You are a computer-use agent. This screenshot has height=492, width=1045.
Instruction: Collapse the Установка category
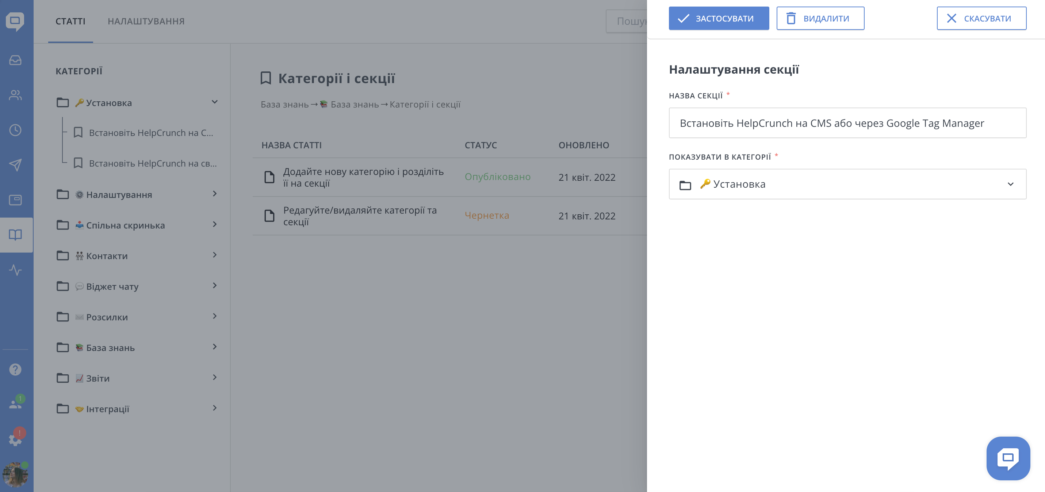215,102
